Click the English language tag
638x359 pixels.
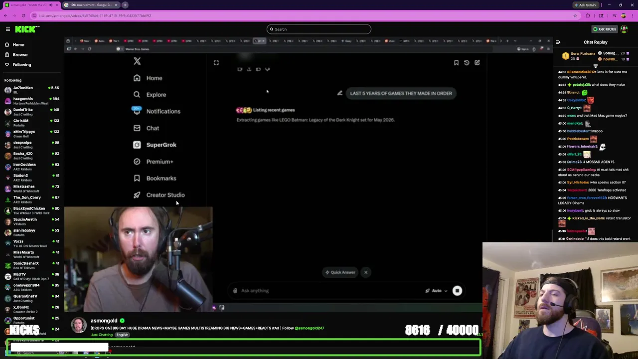(123, 335)
